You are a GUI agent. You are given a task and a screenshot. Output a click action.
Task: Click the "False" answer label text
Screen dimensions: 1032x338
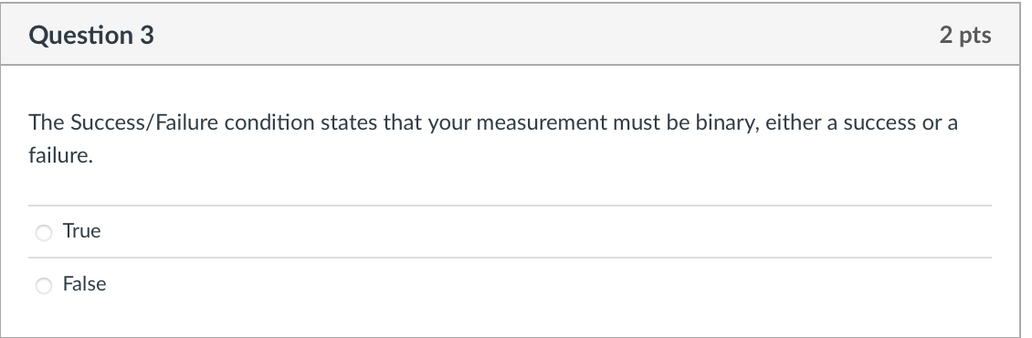tap(84, 284)
